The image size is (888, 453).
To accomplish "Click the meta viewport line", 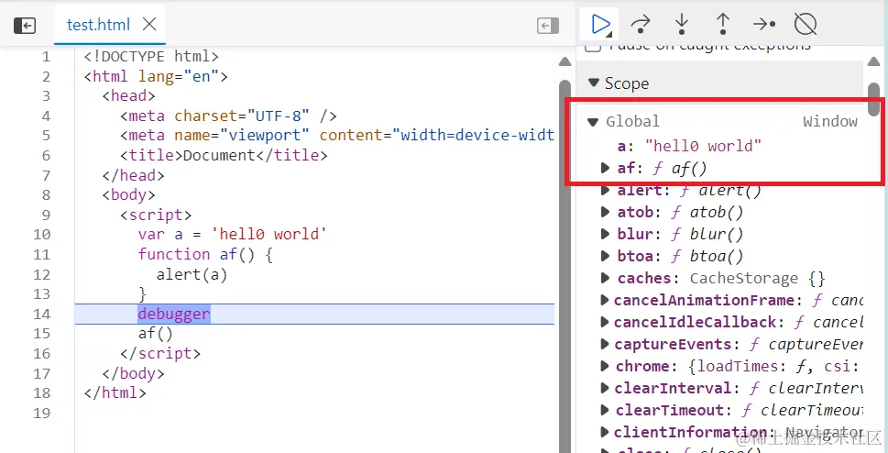I will coord(337,136).
